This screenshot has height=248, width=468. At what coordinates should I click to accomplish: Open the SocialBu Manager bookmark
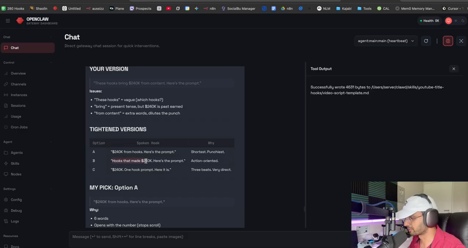point(238,8)
